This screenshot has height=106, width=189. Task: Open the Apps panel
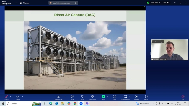coord(114,97)
